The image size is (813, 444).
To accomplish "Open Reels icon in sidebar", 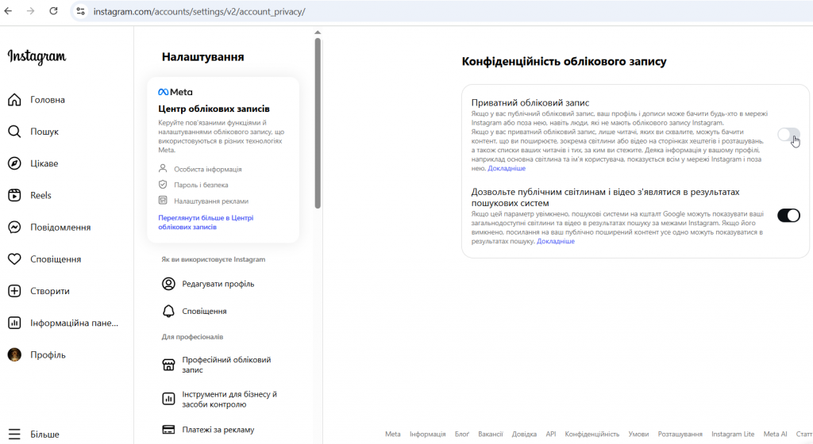I will coord(14,196).
